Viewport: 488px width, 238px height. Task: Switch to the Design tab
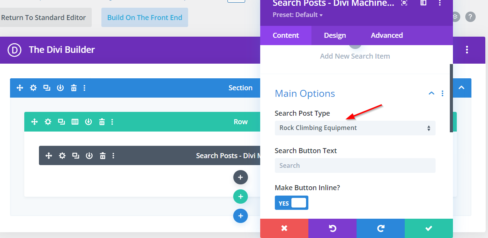pyautogui.click(x=335, y=35)
